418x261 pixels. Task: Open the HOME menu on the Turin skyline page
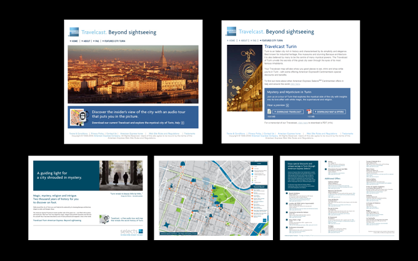click(x=74, y=41)
